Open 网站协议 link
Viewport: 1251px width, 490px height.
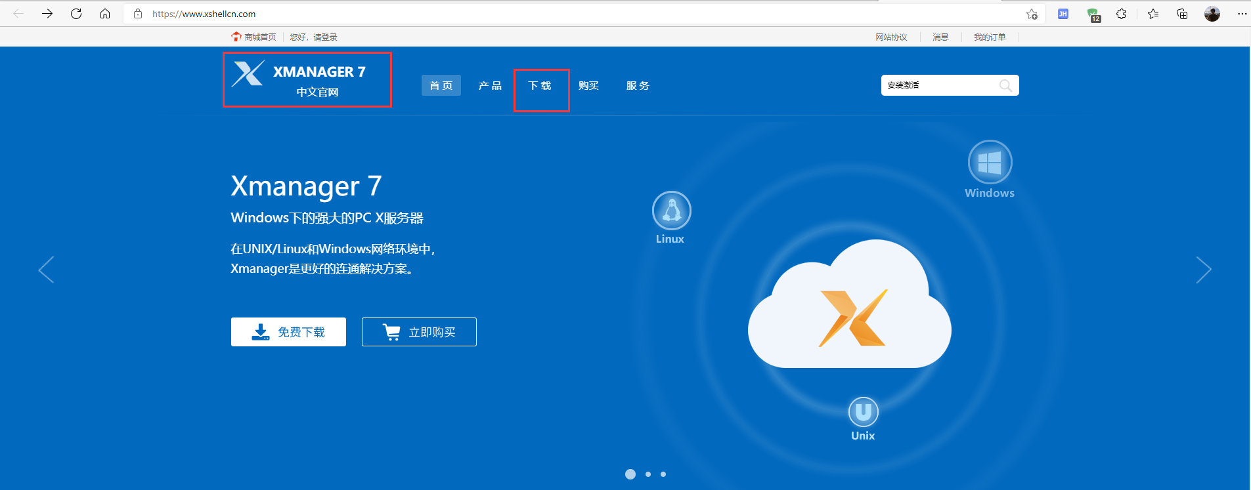pyautogui.click(x=891, y=37)
